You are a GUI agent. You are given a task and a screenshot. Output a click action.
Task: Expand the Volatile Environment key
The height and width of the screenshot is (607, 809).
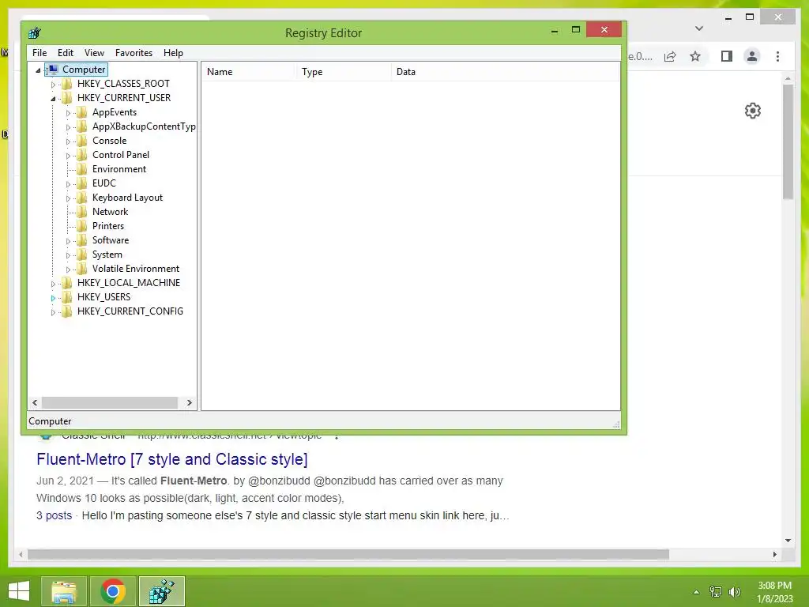68,269
